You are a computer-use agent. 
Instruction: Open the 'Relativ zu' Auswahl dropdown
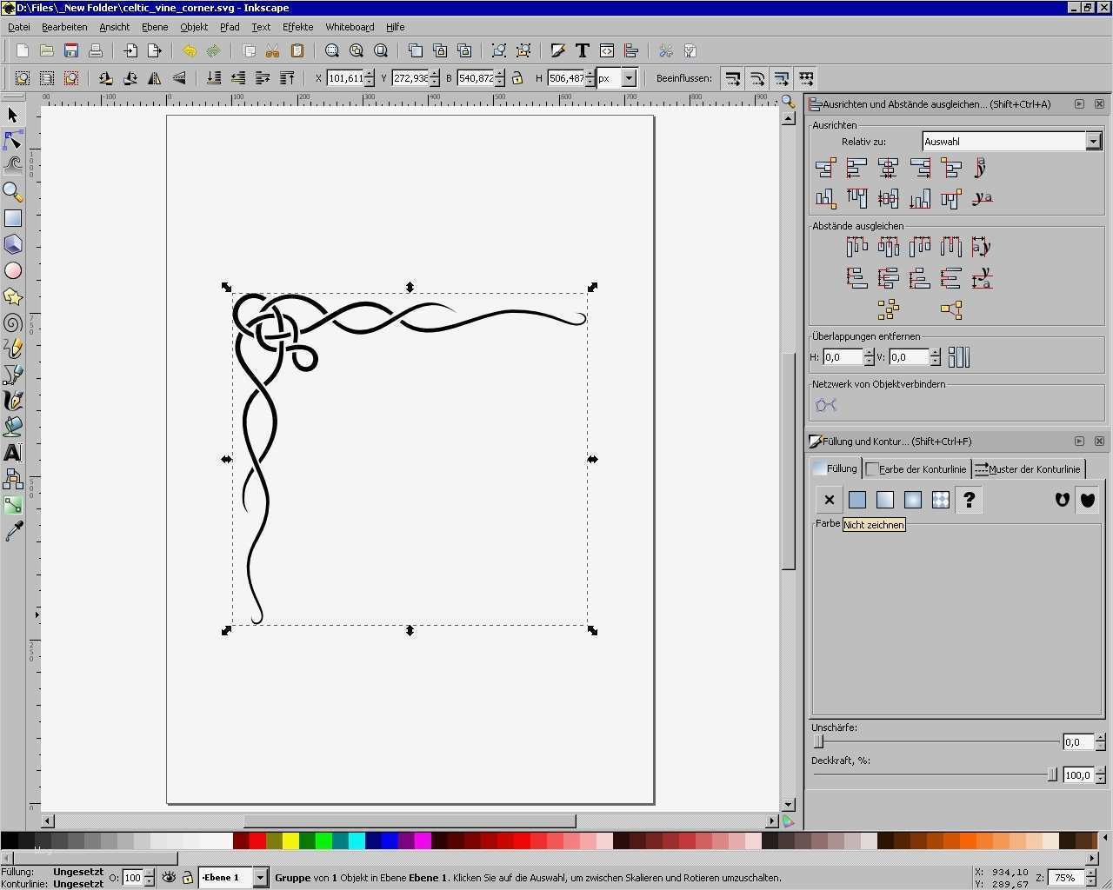(x=1093, y=141)
